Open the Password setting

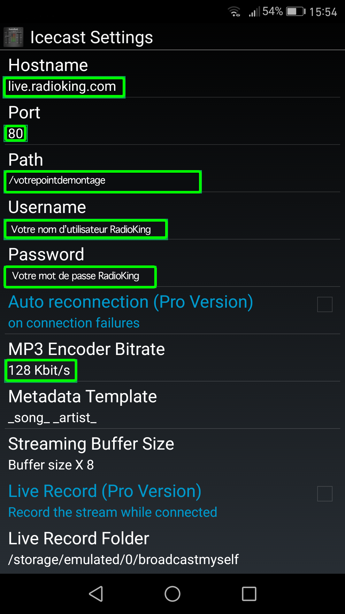click(x=172, y=263)
